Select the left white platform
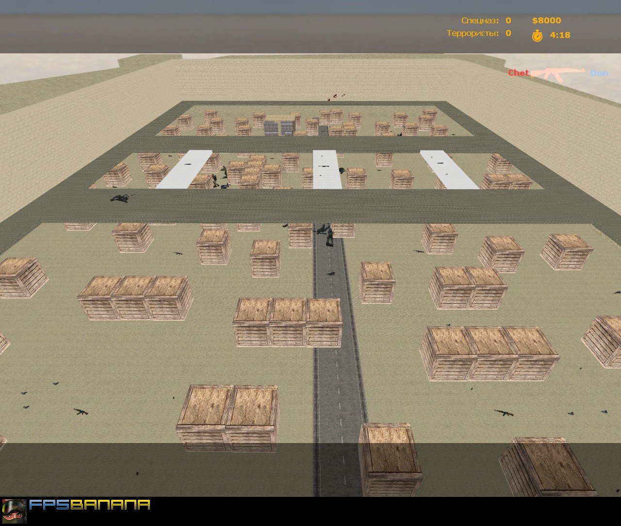This screenshot has height=526, width=621. point(185,169)
